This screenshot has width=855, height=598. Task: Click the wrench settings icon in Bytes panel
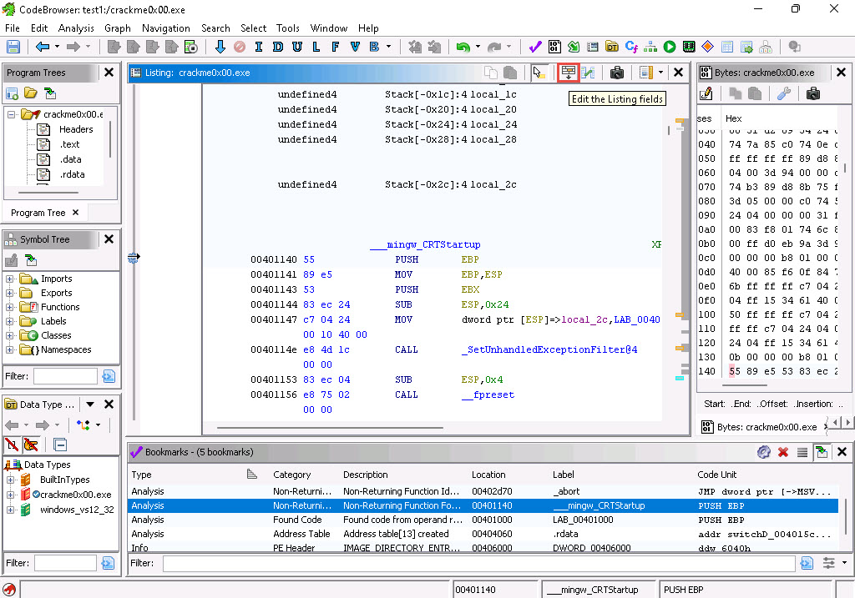[783, 93]
